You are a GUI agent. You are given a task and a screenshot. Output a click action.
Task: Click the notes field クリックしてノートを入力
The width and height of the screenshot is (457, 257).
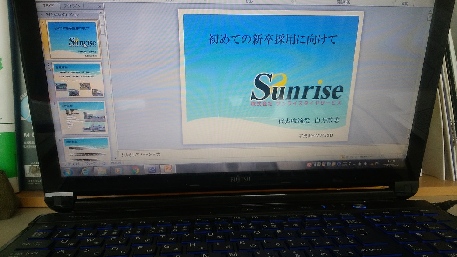pos(140,155)
